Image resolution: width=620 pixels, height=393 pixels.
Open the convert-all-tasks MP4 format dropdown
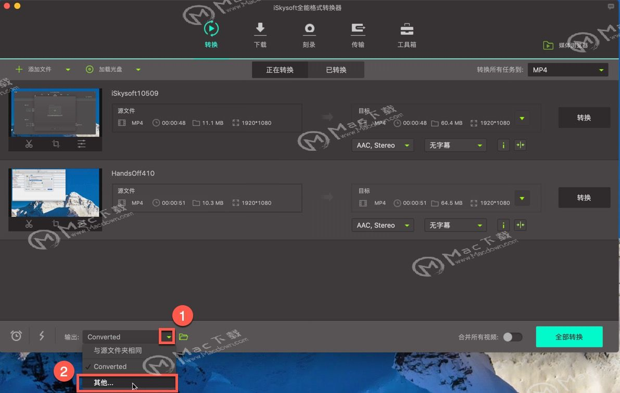[x=568, y=70]
